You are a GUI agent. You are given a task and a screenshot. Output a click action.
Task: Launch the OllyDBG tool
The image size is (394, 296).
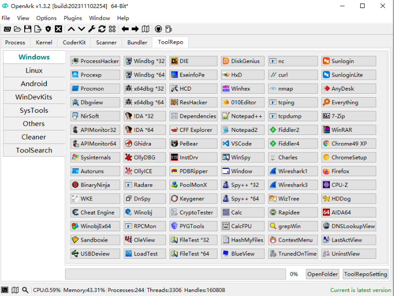click(x=145, y=158)
